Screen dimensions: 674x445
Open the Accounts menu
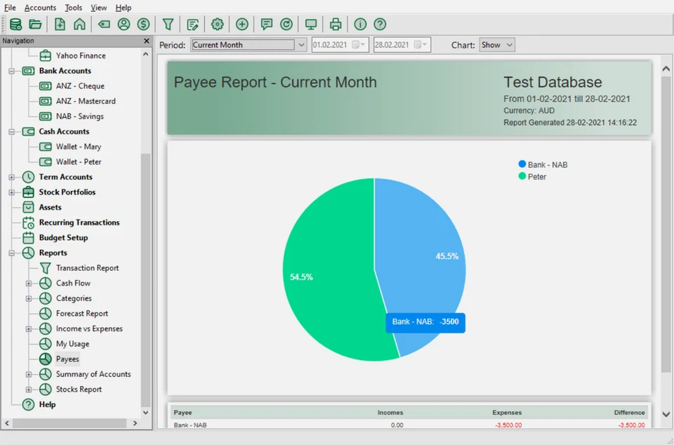pyautogui.click(x=40, y=8)
